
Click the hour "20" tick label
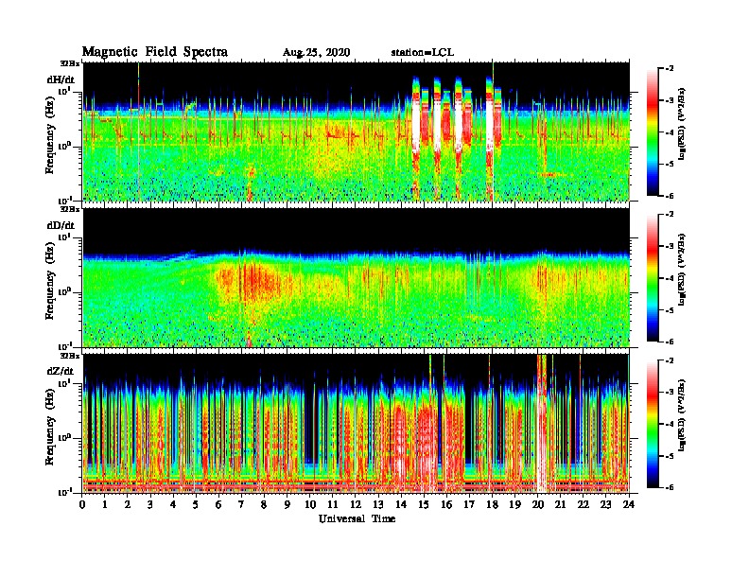click(538, 504)
